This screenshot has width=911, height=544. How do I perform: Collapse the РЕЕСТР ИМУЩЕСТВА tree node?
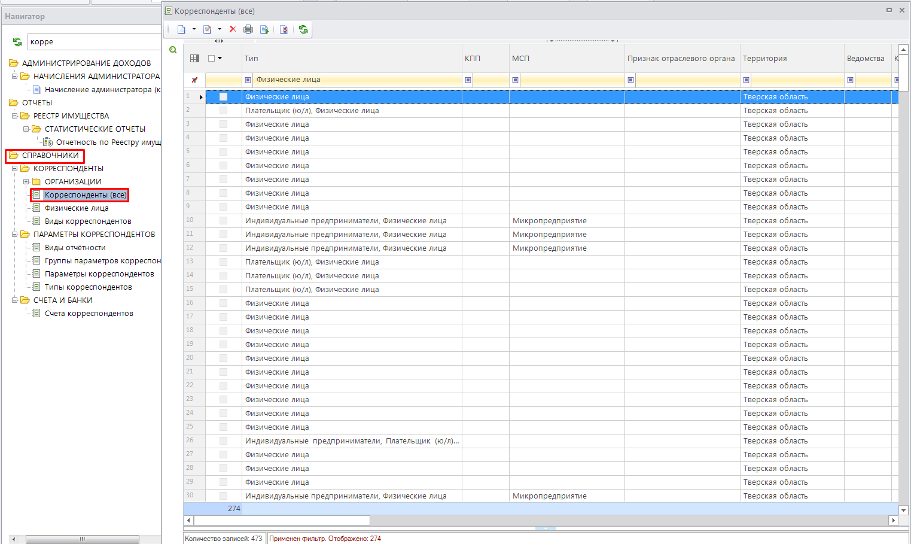[x=15, y=116]
